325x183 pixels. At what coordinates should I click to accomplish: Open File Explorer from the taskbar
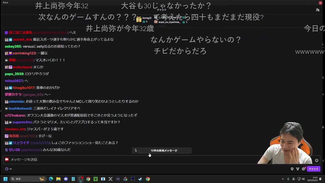[x=58, y=179]
